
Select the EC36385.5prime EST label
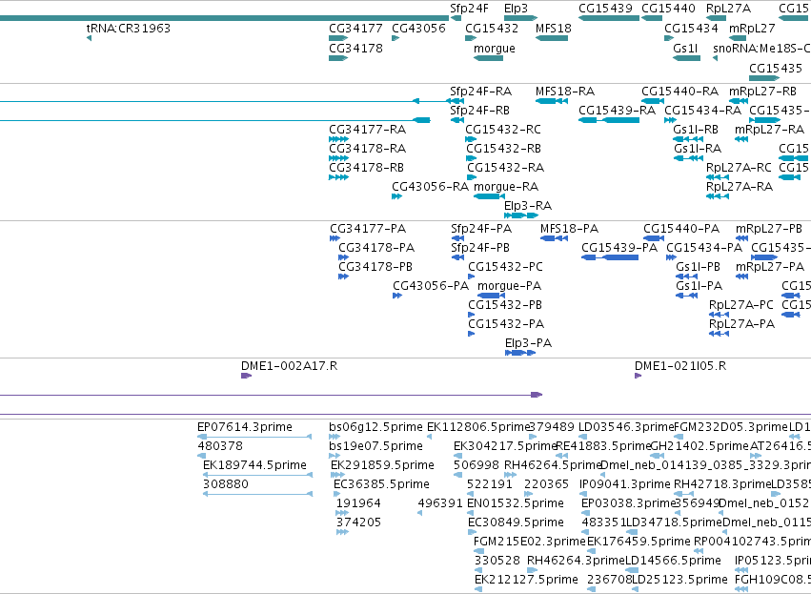[381, 484]
